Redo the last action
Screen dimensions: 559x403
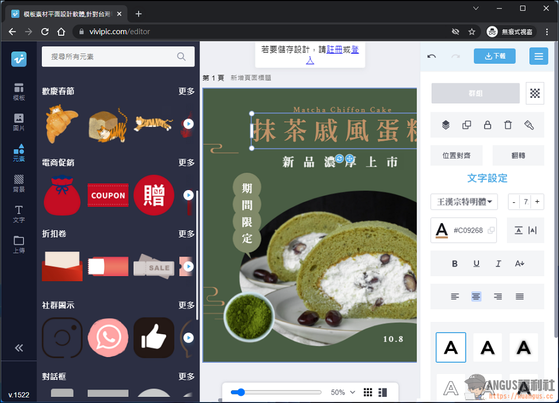[x=456, y=56]
